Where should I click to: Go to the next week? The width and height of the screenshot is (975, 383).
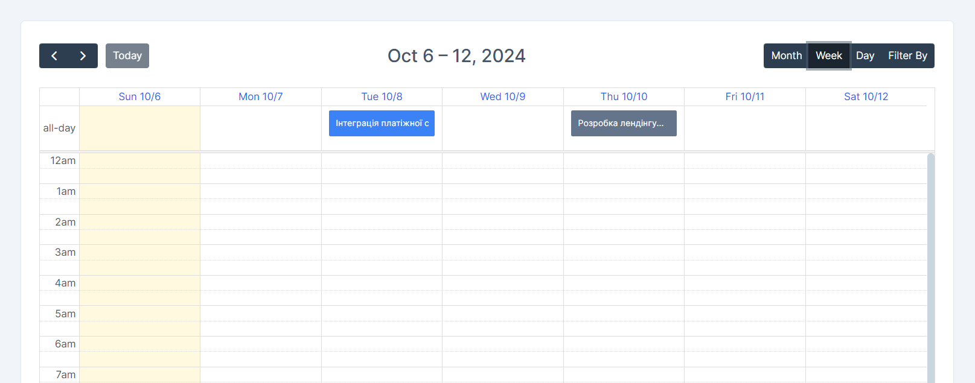coord(83,56)
